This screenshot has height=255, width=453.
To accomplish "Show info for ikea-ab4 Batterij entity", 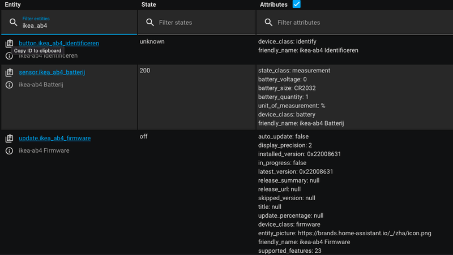I will coord(9,85).
